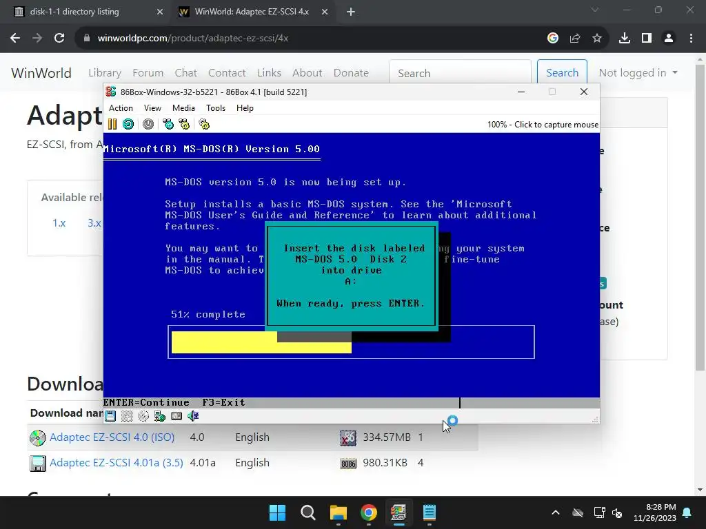Expand the Not logged in dropdown
Viewport: 706px width, 529px height.
click(x=638, y=73)
